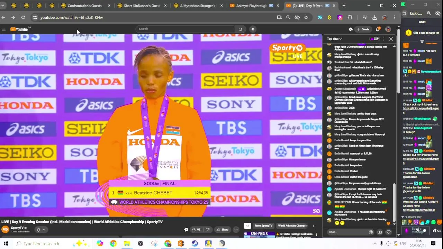Share the live stream video
The height and width of the screenshot is (249, 443).
(x=222, y=230)
